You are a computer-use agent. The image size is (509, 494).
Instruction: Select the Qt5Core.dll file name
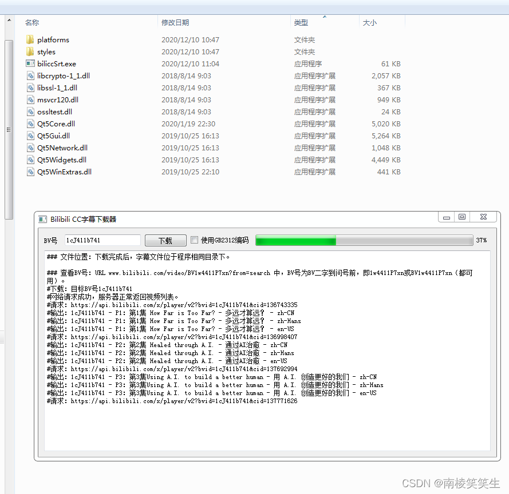point(56,124)
